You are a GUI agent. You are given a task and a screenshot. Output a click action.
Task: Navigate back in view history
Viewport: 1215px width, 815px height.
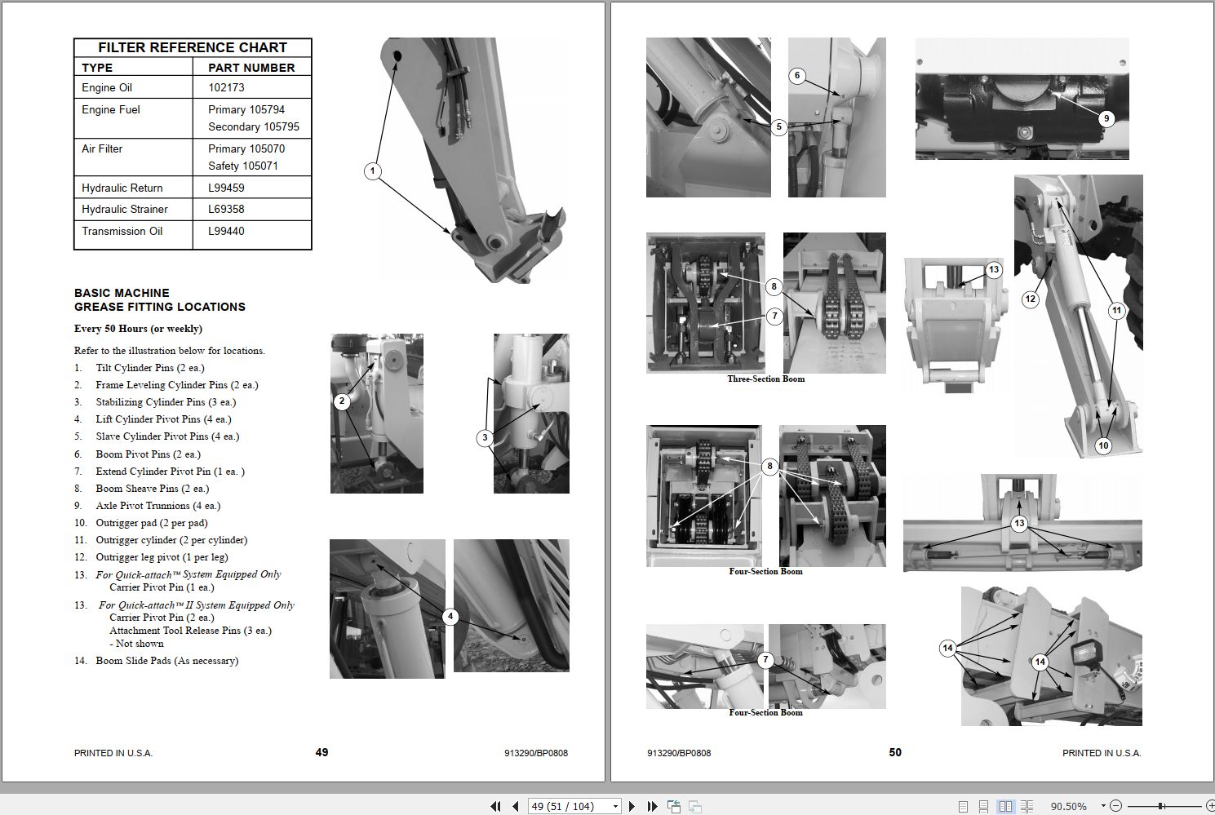coord(674,806)
